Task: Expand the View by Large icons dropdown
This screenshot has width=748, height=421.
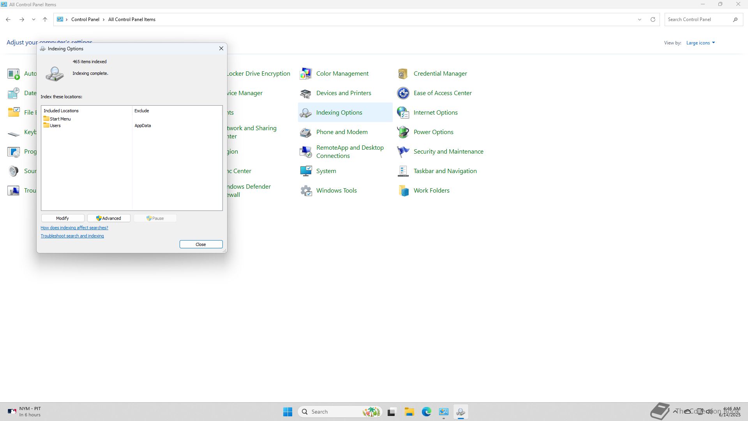Action: coord(700,43)
